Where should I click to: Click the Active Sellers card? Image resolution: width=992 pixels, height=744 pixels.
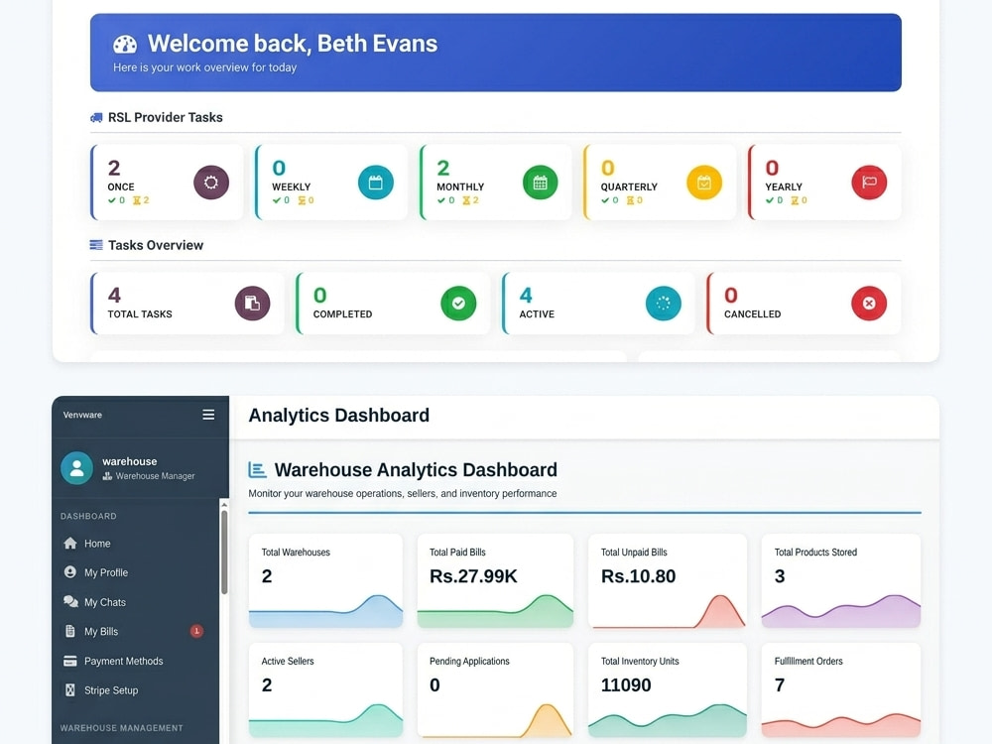pyautogui.click(x=325, y=690)
